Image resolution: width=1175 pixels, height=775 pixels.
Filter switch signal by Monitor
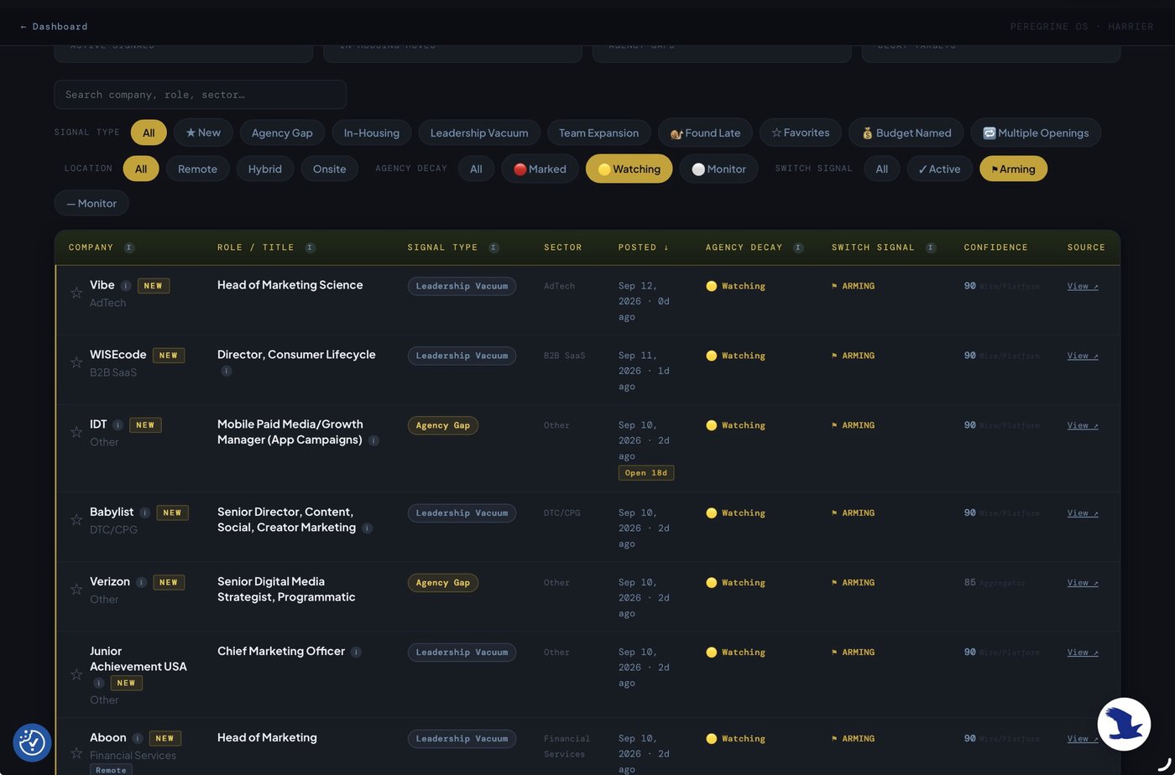(91, 203)
